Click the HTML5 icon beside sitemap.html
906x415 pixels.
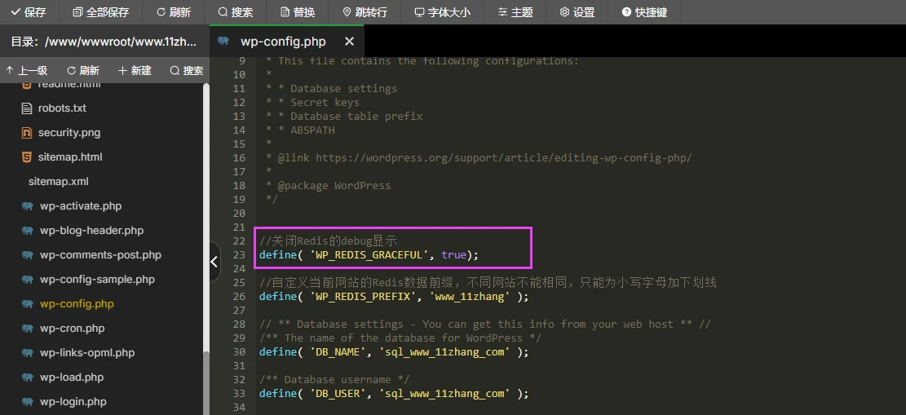(x=27, y=157)
